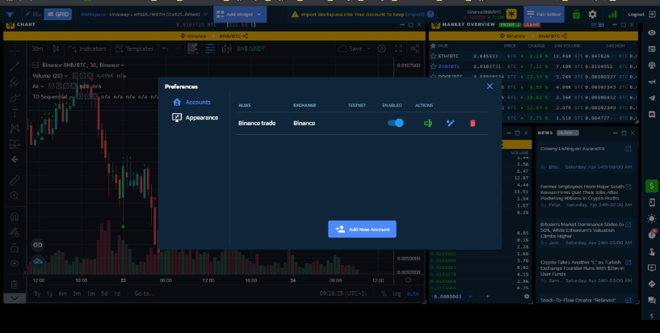Toggle the magnet mode in chart
The image size is (660, 333).
15,217
